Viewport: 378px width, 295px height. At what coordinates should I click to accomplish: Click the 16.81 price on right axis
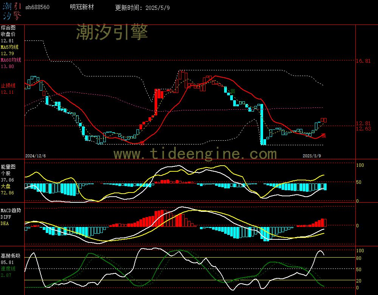click(363, 61)
